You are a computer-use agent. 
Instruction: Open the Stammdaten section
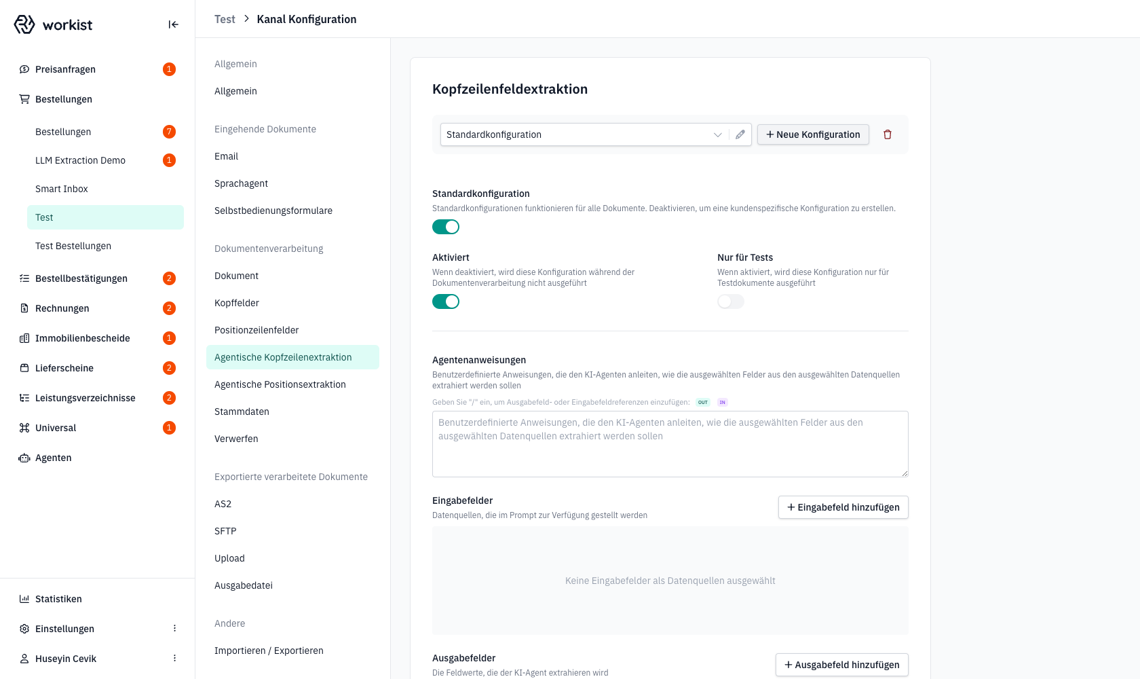point(292,411)
